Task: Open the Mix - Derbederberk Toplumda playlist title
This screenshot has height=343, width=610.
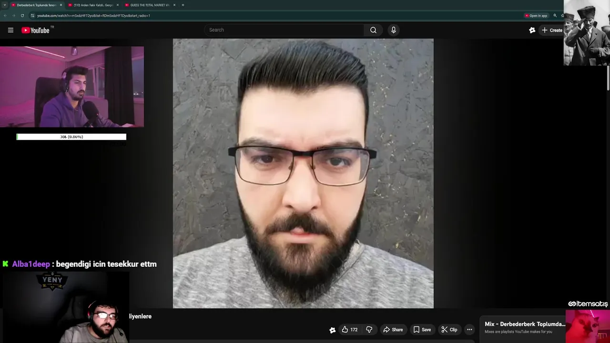Action: [x=524, y=324]
